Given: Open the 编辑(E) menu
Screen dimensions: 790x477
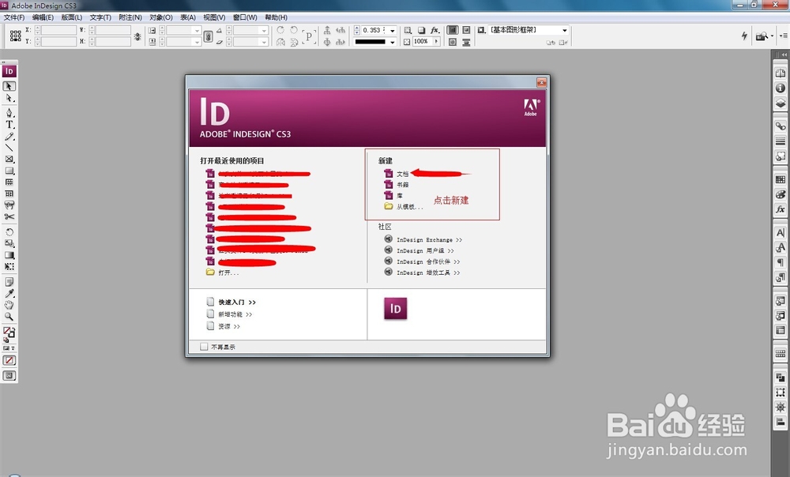Looking at the screenshot, I should click(x=43, y=17).
